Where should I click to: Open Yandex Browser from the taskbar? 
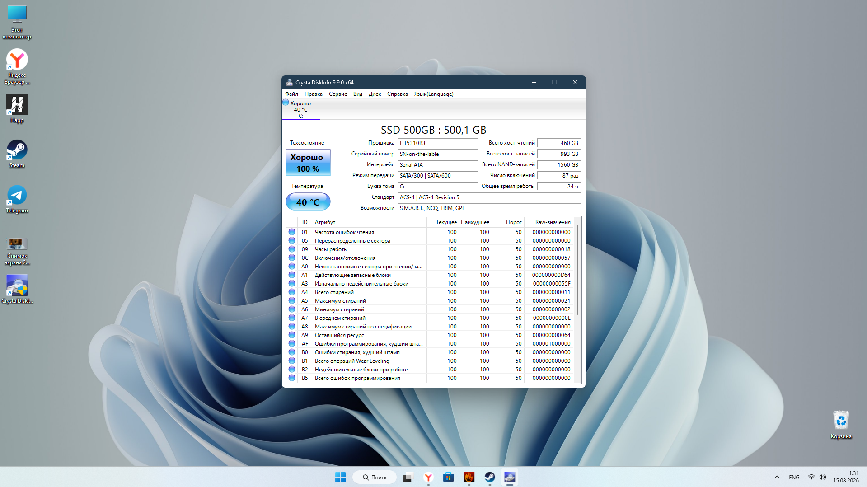pyautogui.click(x=428, y=477)
